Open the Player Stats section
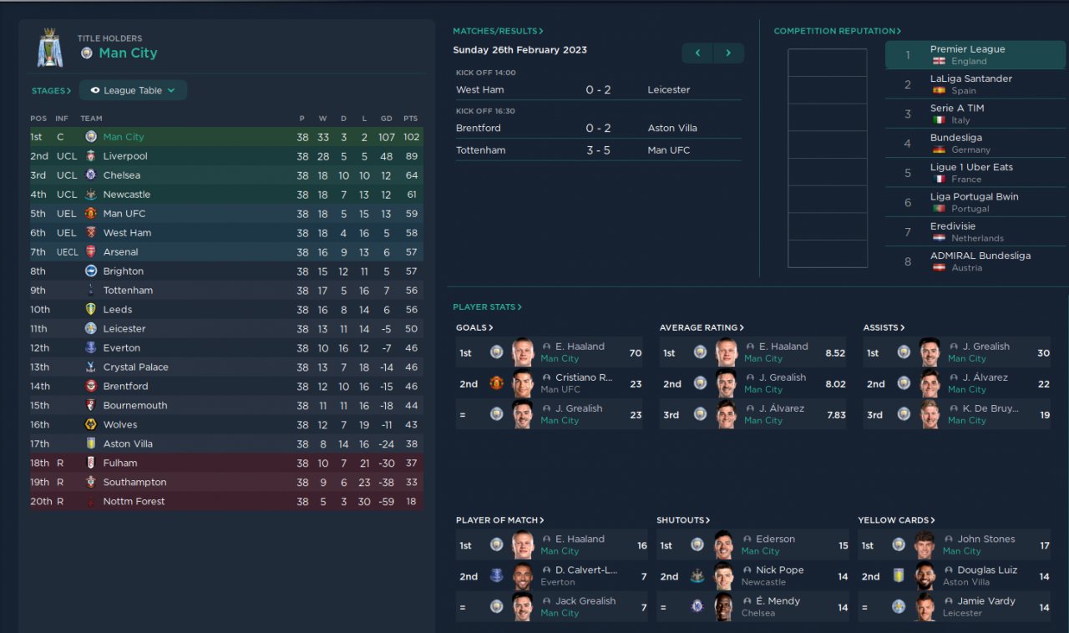 tap(487, 307)
